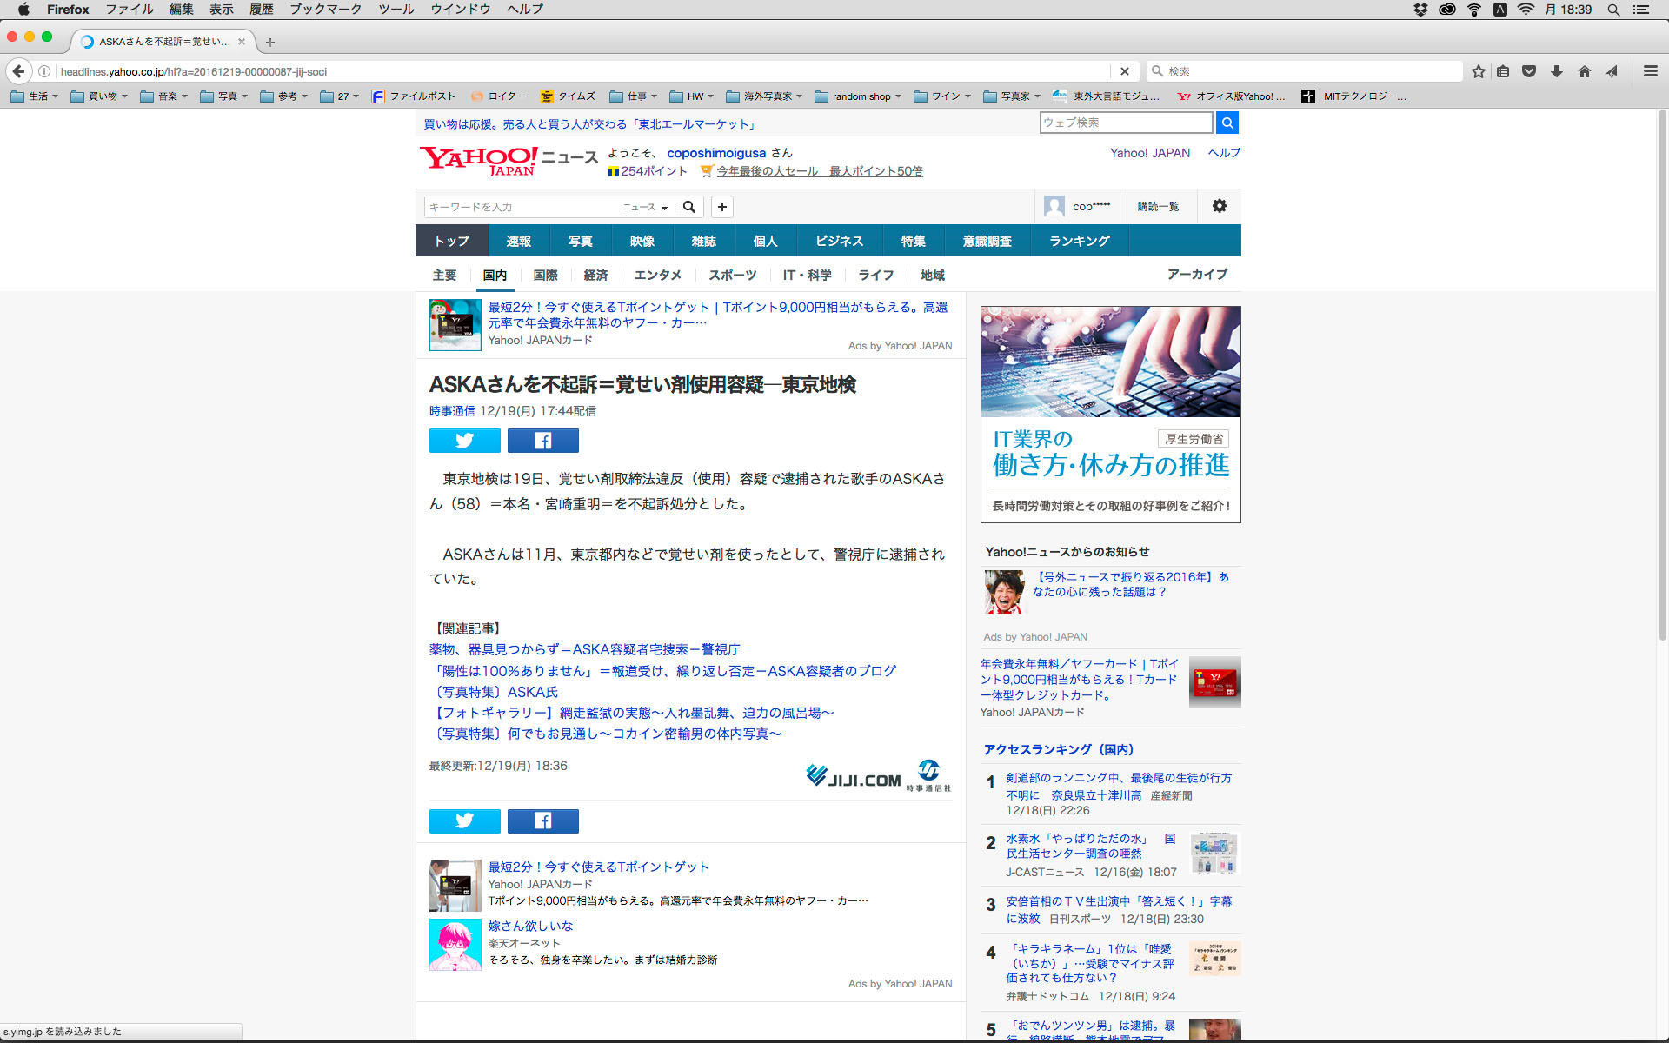Viewport: 1669px width, 1043px height.
Task: Click the blue web search magnifier button
Action: [x=1227, y=123]
